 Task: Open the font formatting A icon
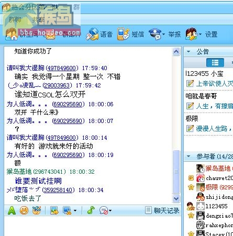pyautogui.click(x=12, y=210)
